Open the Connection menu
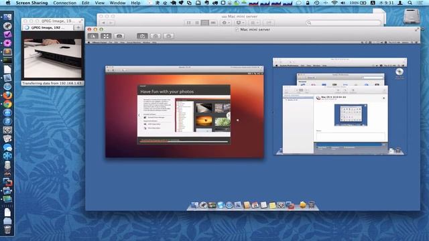Screen dimensions: 429x241 (64, 3)
